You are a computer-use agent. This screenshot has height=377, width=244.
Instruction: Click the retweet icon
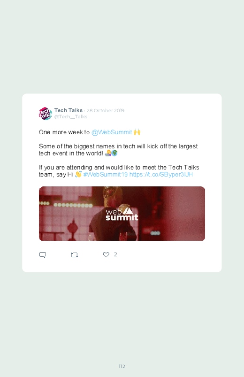coord(74,255)
